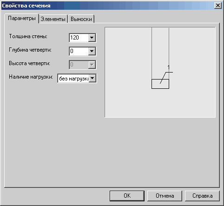Switch to the Параметры tab
Screen dimensions: 224x206
(22, 19)
